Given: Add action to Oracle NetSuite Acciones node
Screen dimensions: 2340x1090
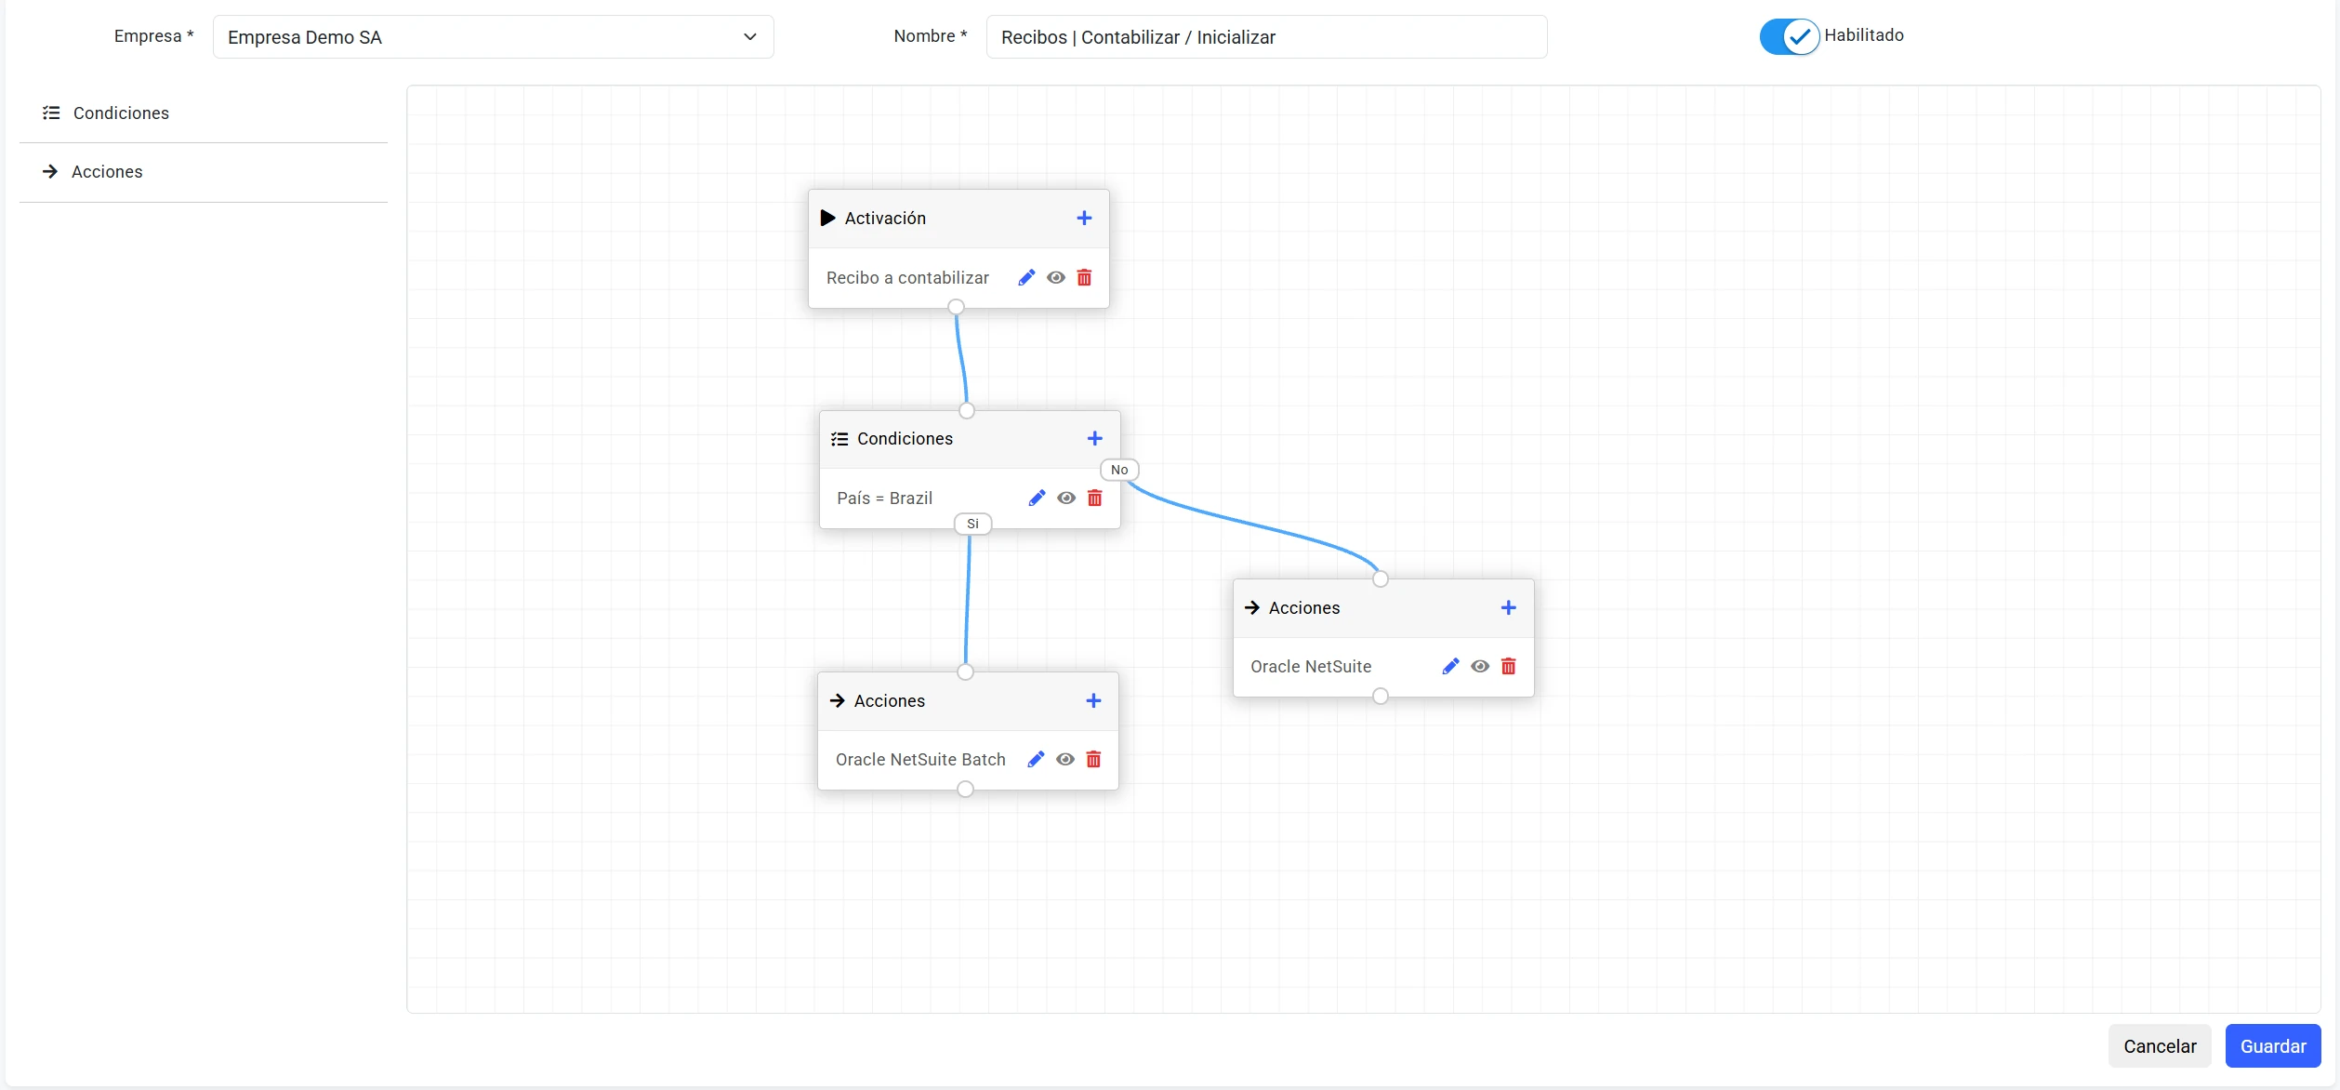Looking at the screenshot, I should [x=1508, y=607].
